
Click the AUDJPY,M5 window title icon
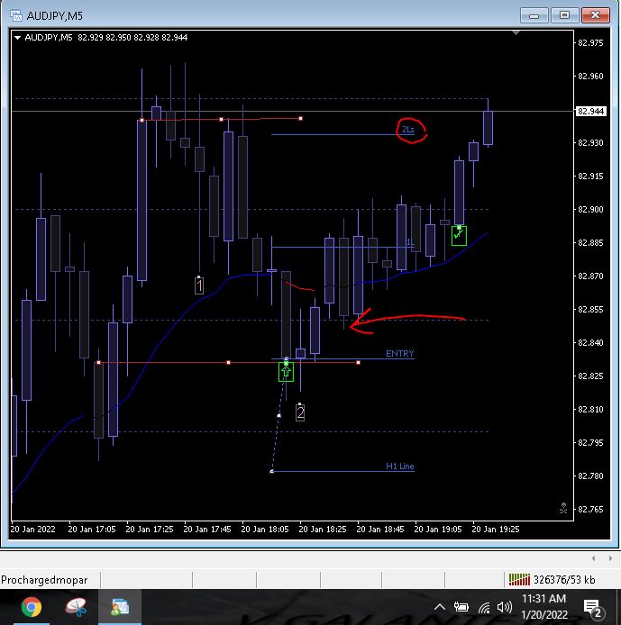click(x=16, y=15)
